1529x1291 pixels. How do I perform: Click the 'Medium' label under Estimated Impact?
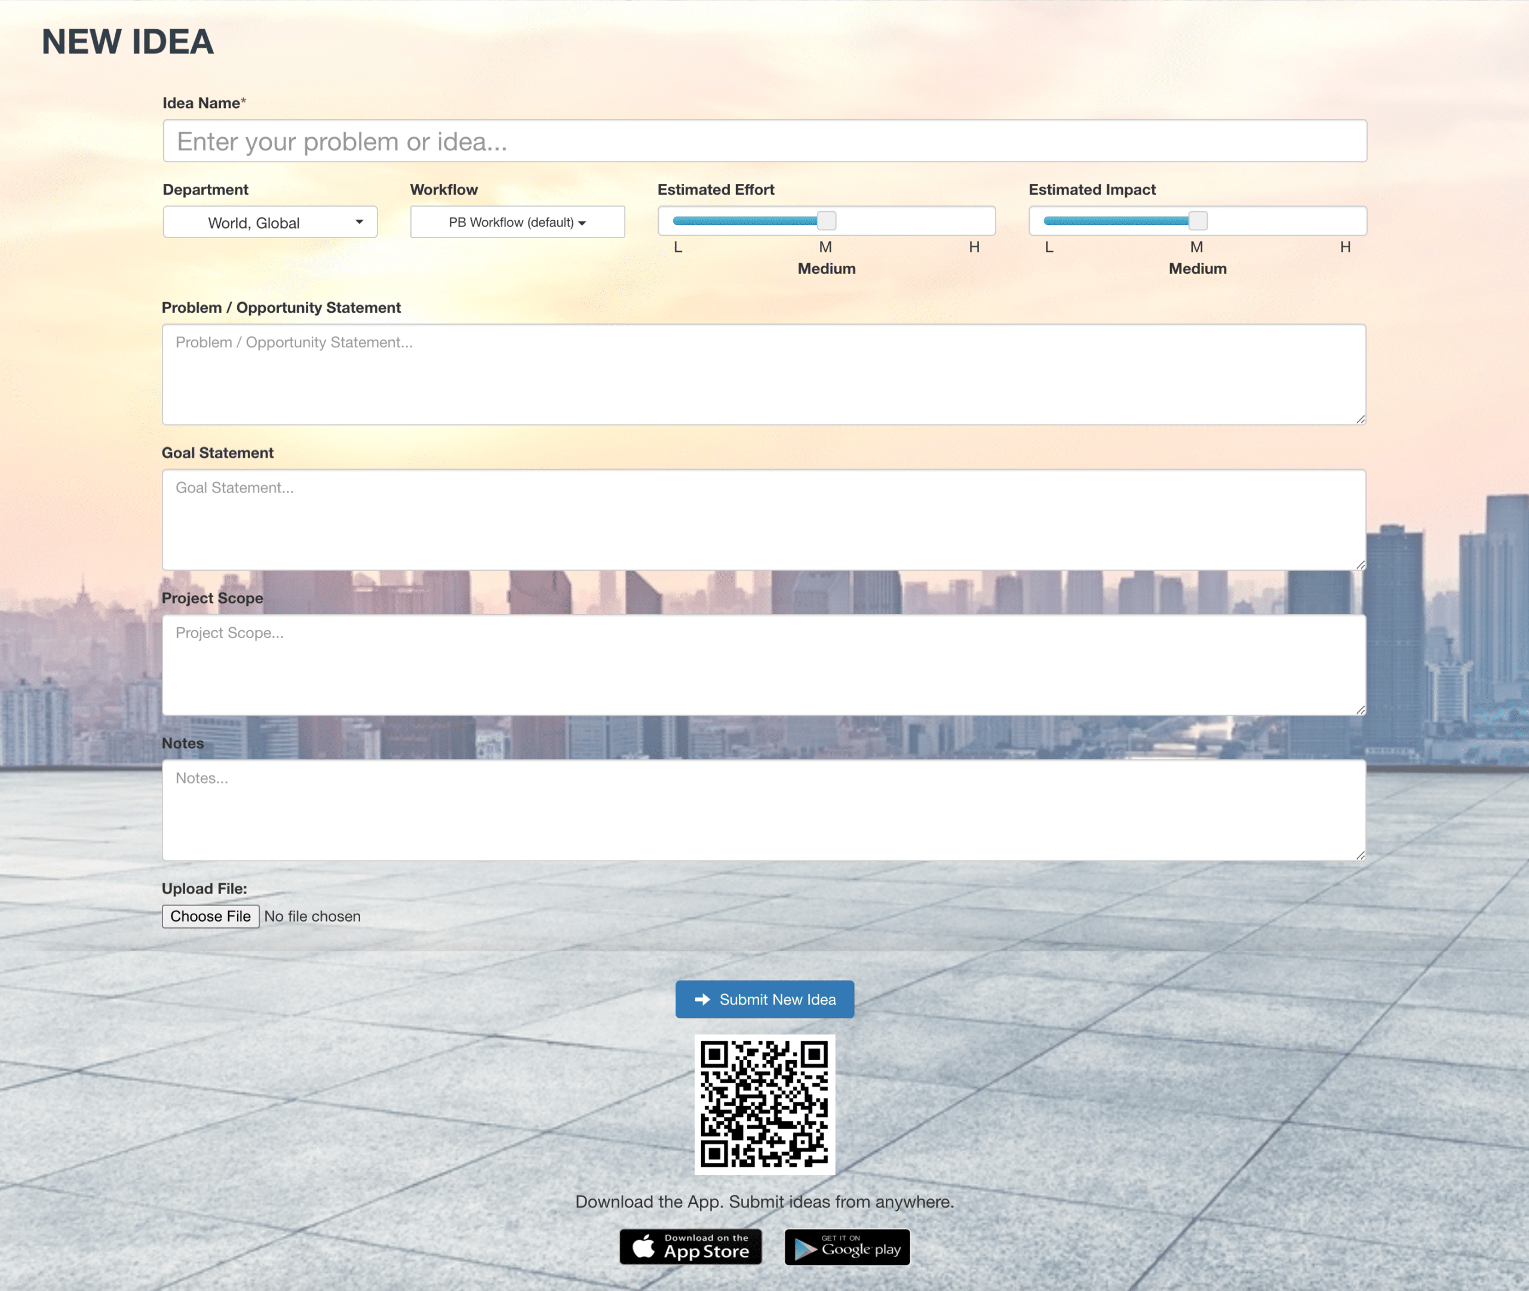(x=1198, y=269)
